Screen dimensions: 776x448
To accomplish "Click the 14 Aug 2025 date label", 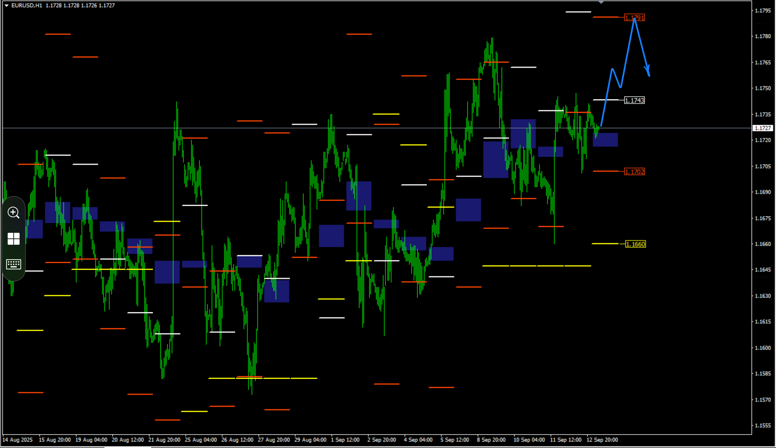I will click(x=18, y=440).
